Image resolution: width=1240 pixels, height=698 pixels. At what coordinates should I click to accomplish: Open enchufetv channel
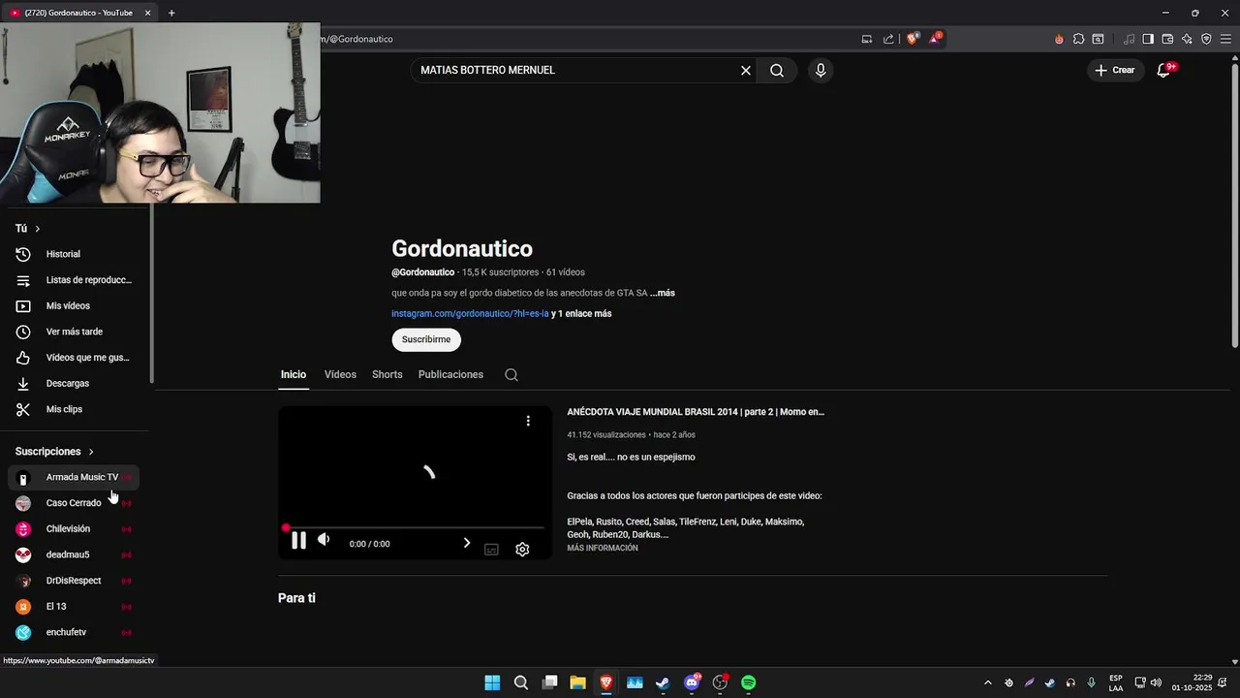75,632
